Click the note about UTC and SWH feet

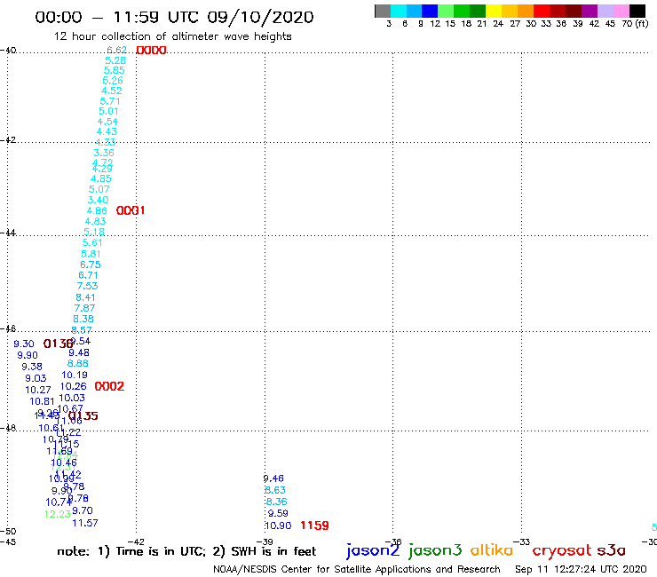tap(186, 551)
